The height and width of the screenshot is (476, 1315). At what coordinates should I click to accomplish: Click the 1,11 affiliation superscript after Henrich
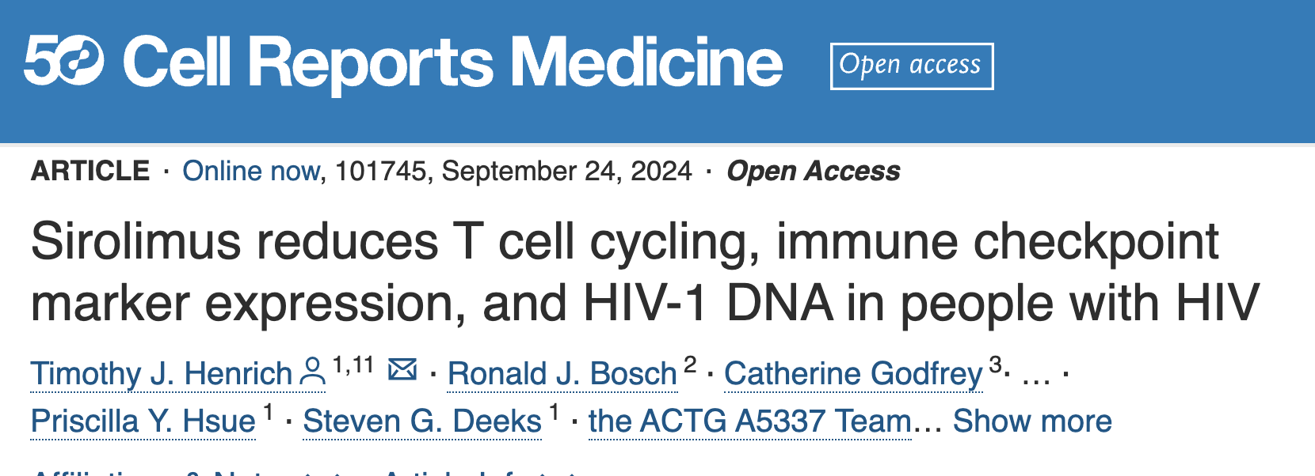[353, 365]
